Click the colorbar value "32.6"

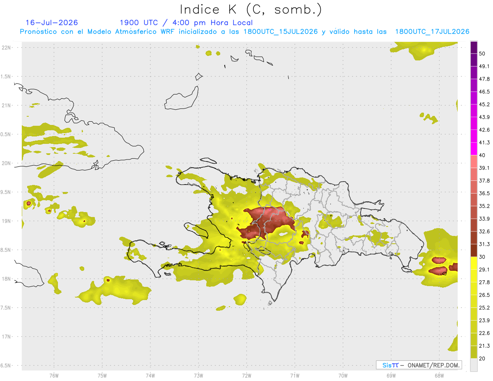tap(484, 231)
